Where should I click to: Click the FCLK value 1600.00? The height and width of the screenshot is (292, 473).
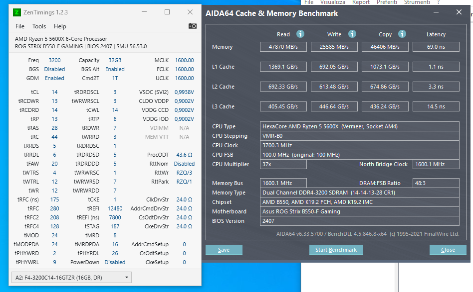tap(184, 69)
